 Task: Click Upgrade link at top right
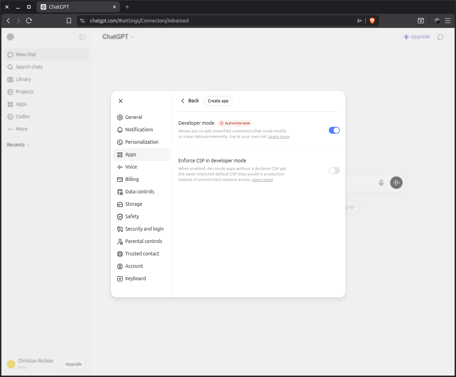coord(417,37)
